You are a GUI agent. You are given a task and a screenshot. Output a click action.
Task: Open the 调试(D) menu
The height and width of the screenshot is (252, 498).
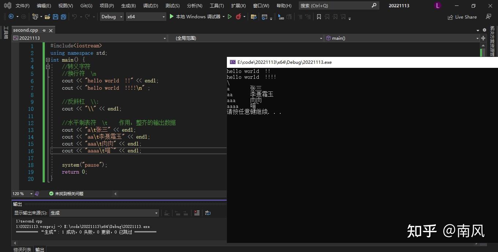(x=151, y=5)
